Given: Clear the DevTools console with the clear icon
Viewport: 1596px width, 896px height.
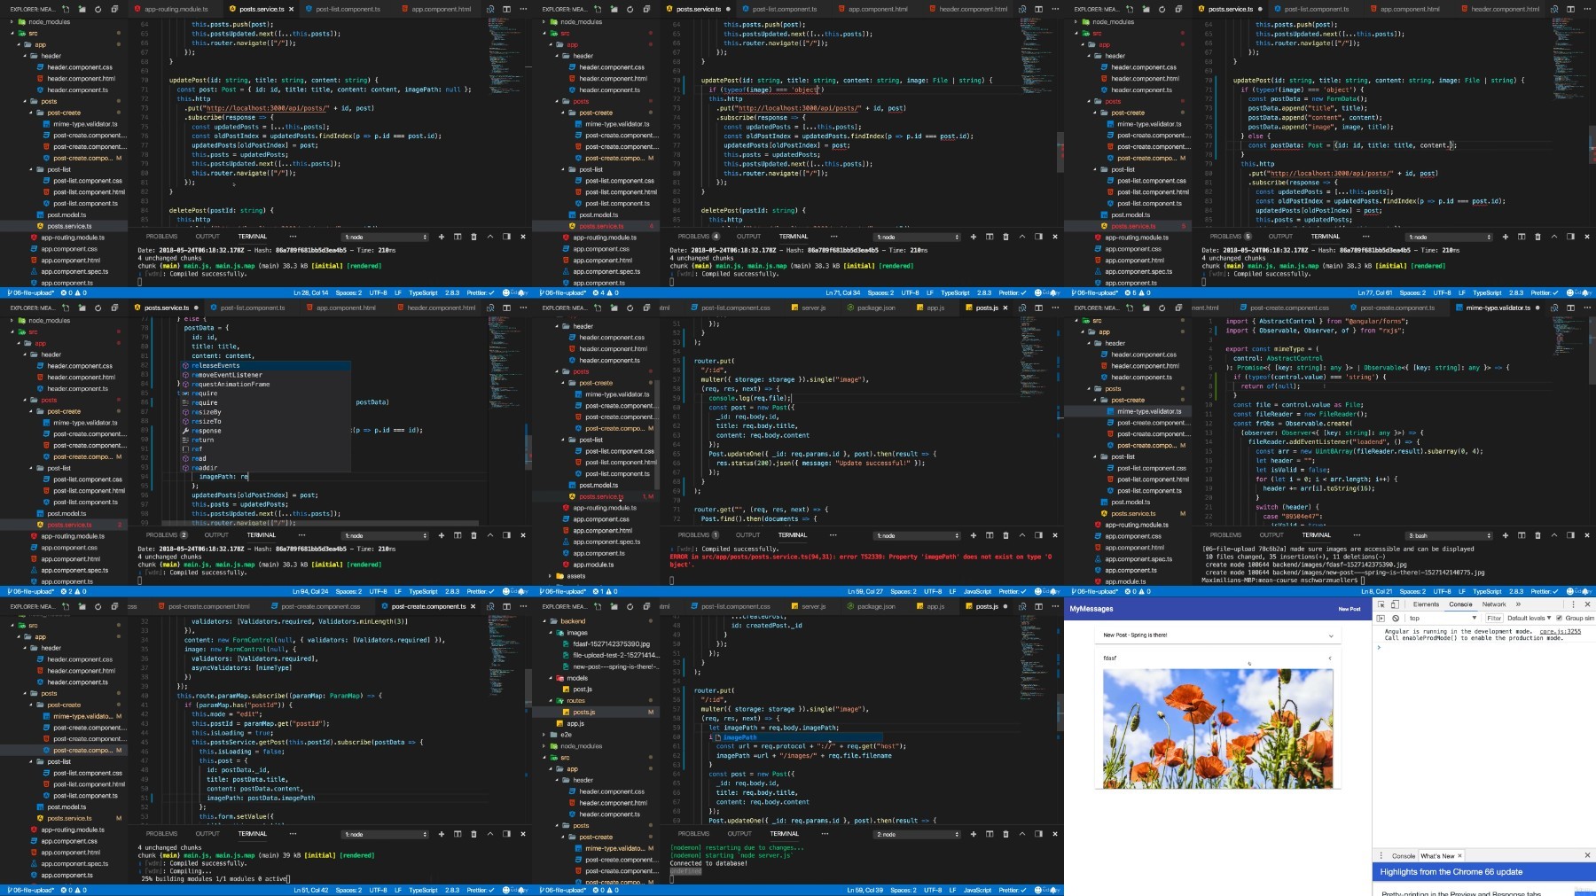Looking at the screenshot, I should 1395,618.
